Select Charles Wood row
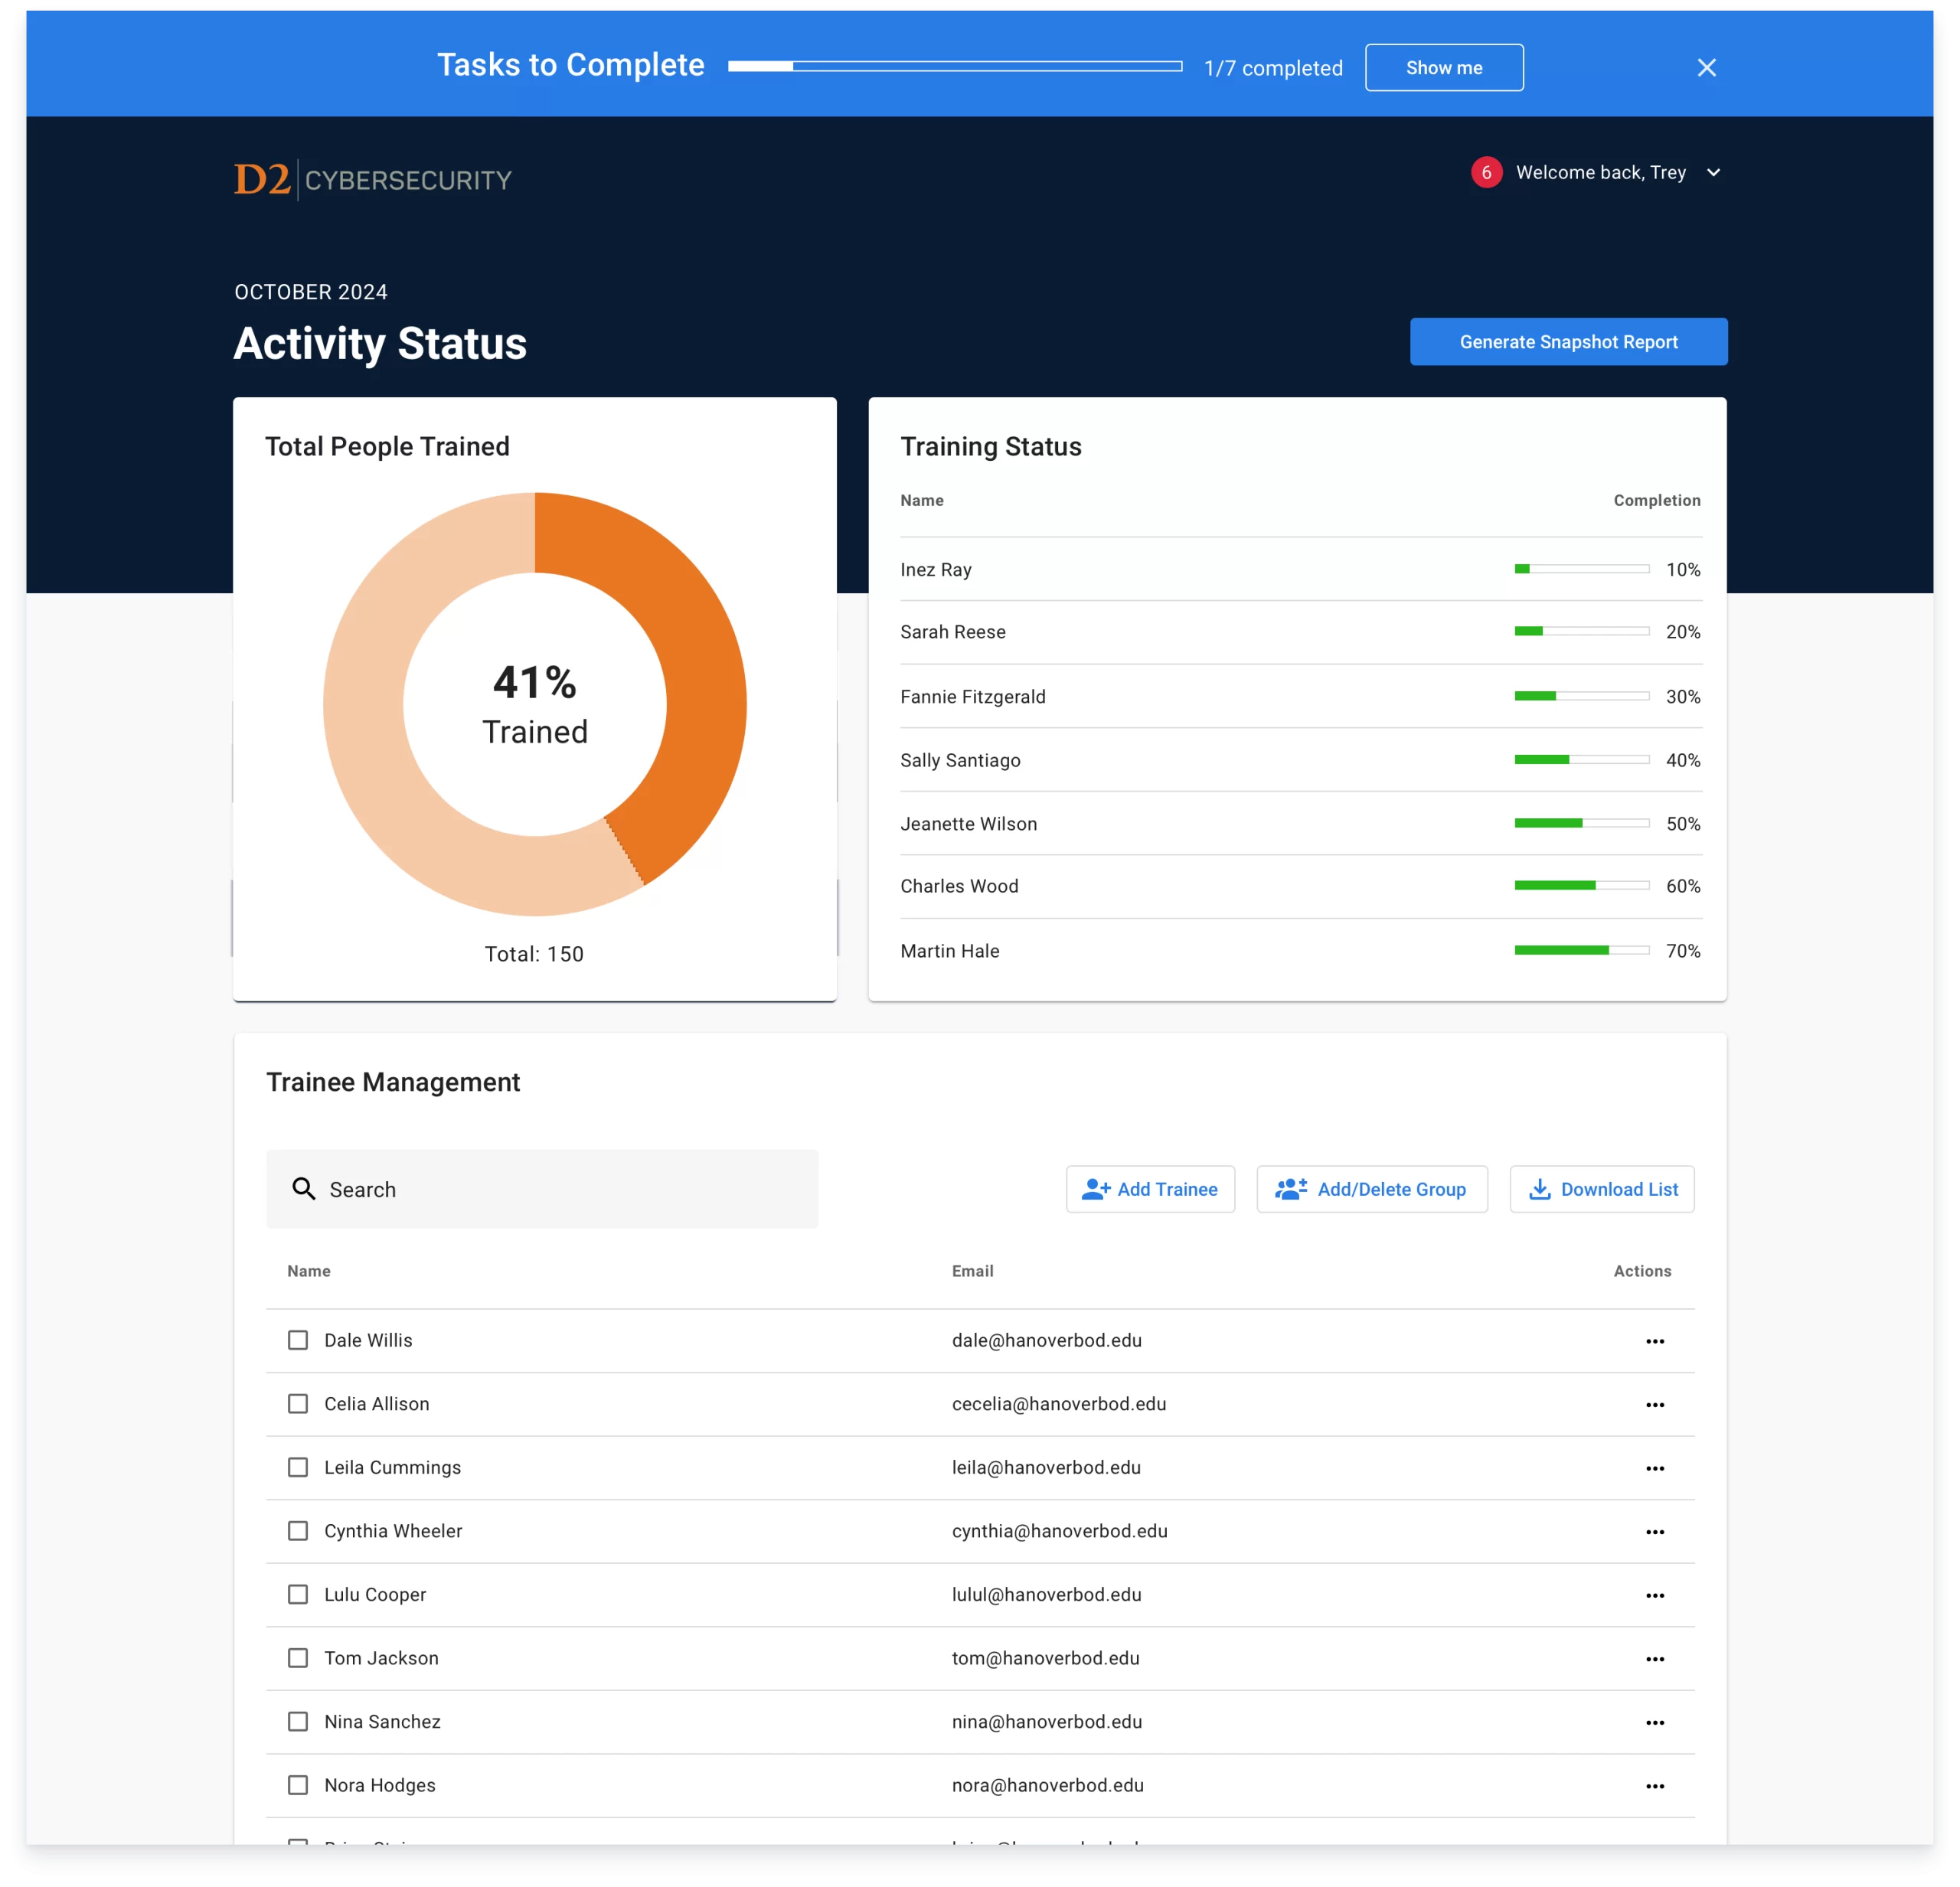1960x1887 pixels. point(1300,886)
